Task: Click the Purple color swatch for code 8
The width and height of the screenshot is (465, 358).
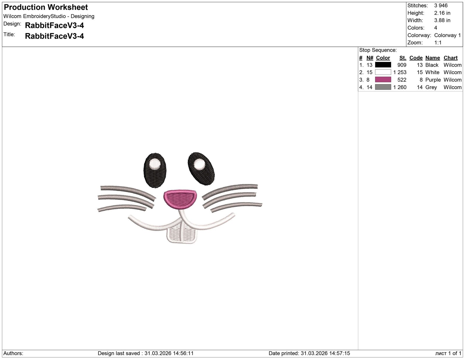Action: click(383, 80)
